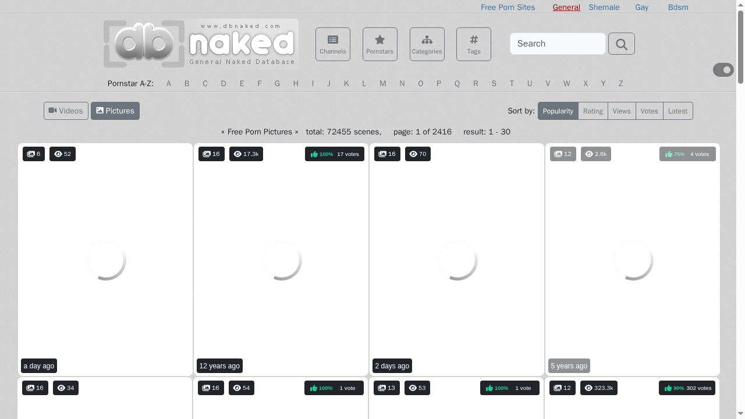Click the dbnaked site logo

200,43
